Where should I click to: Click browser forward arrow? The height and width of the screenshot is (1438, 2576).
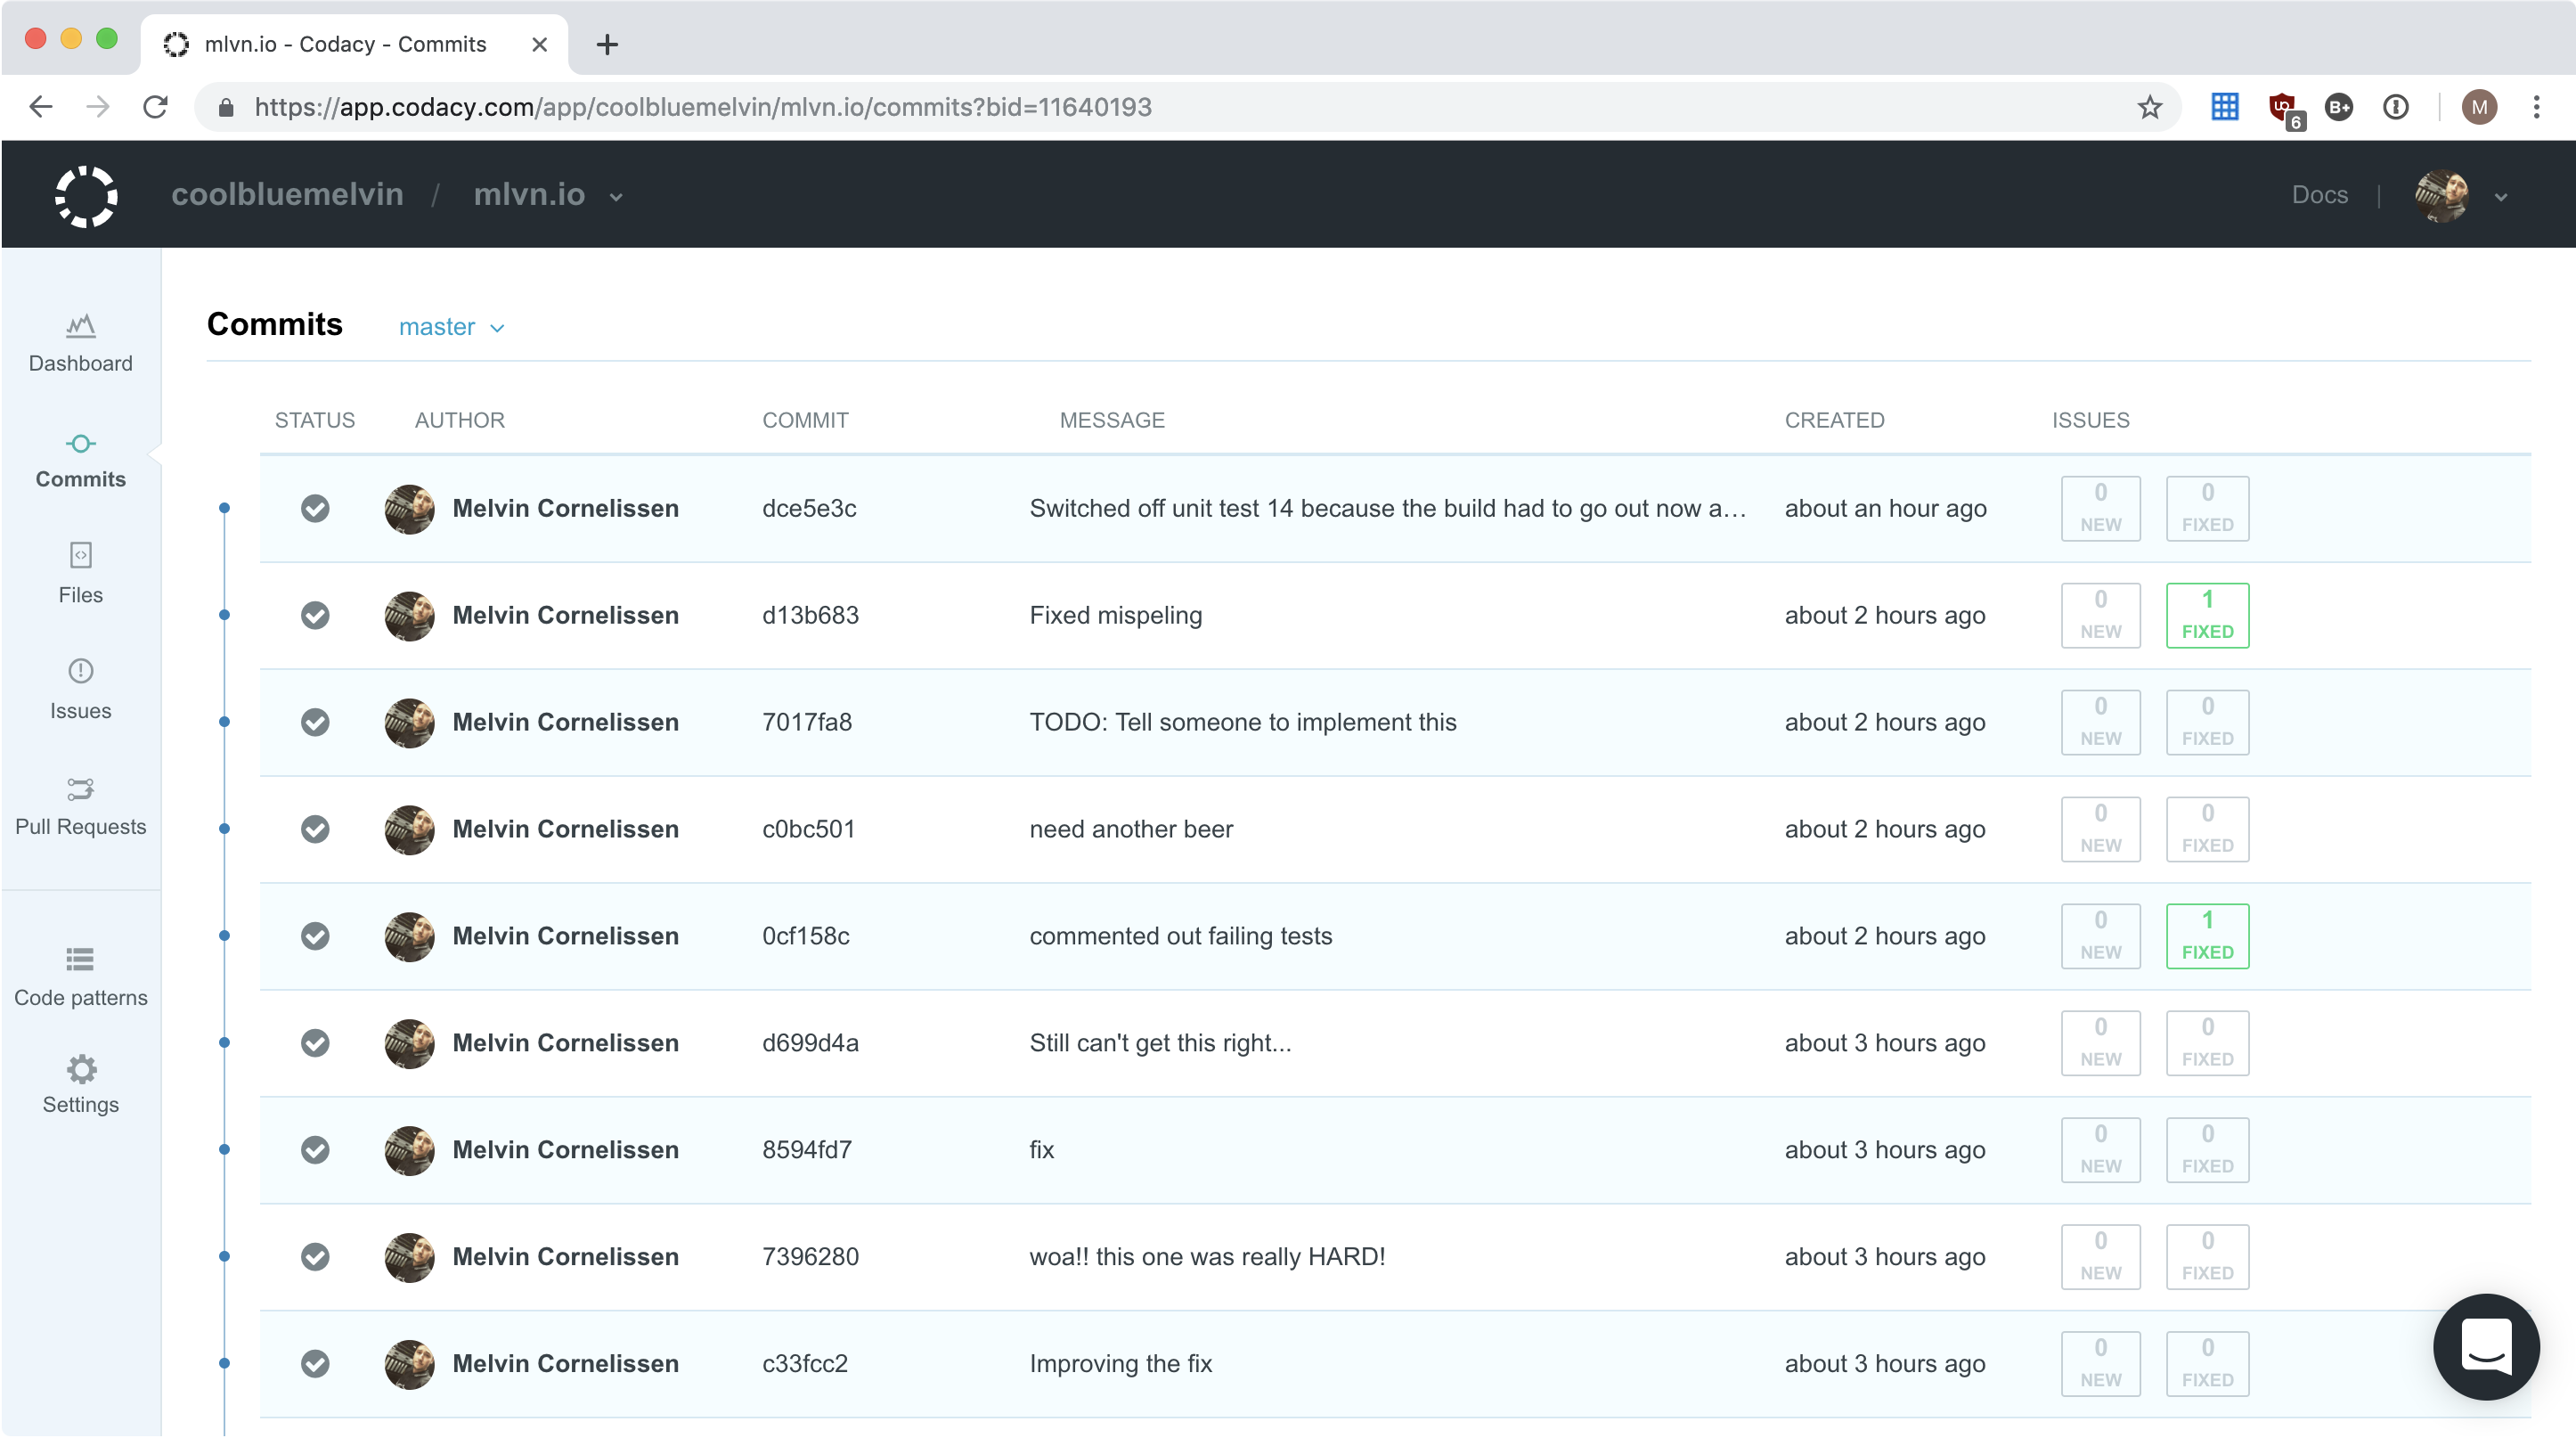[x=98, y=107]
